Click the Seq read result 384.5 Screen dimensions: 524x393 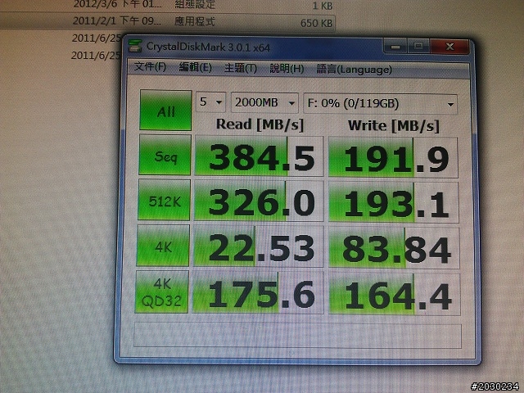(259, 156)
